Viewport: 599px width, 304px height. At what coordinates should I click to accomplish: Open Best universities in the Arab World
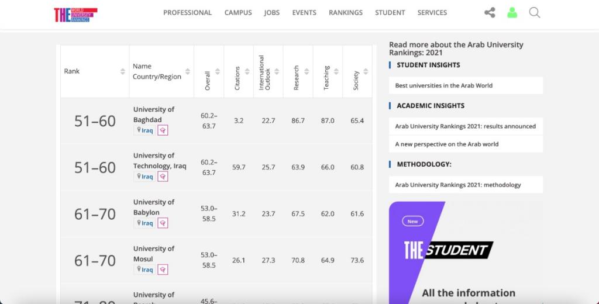444,85
